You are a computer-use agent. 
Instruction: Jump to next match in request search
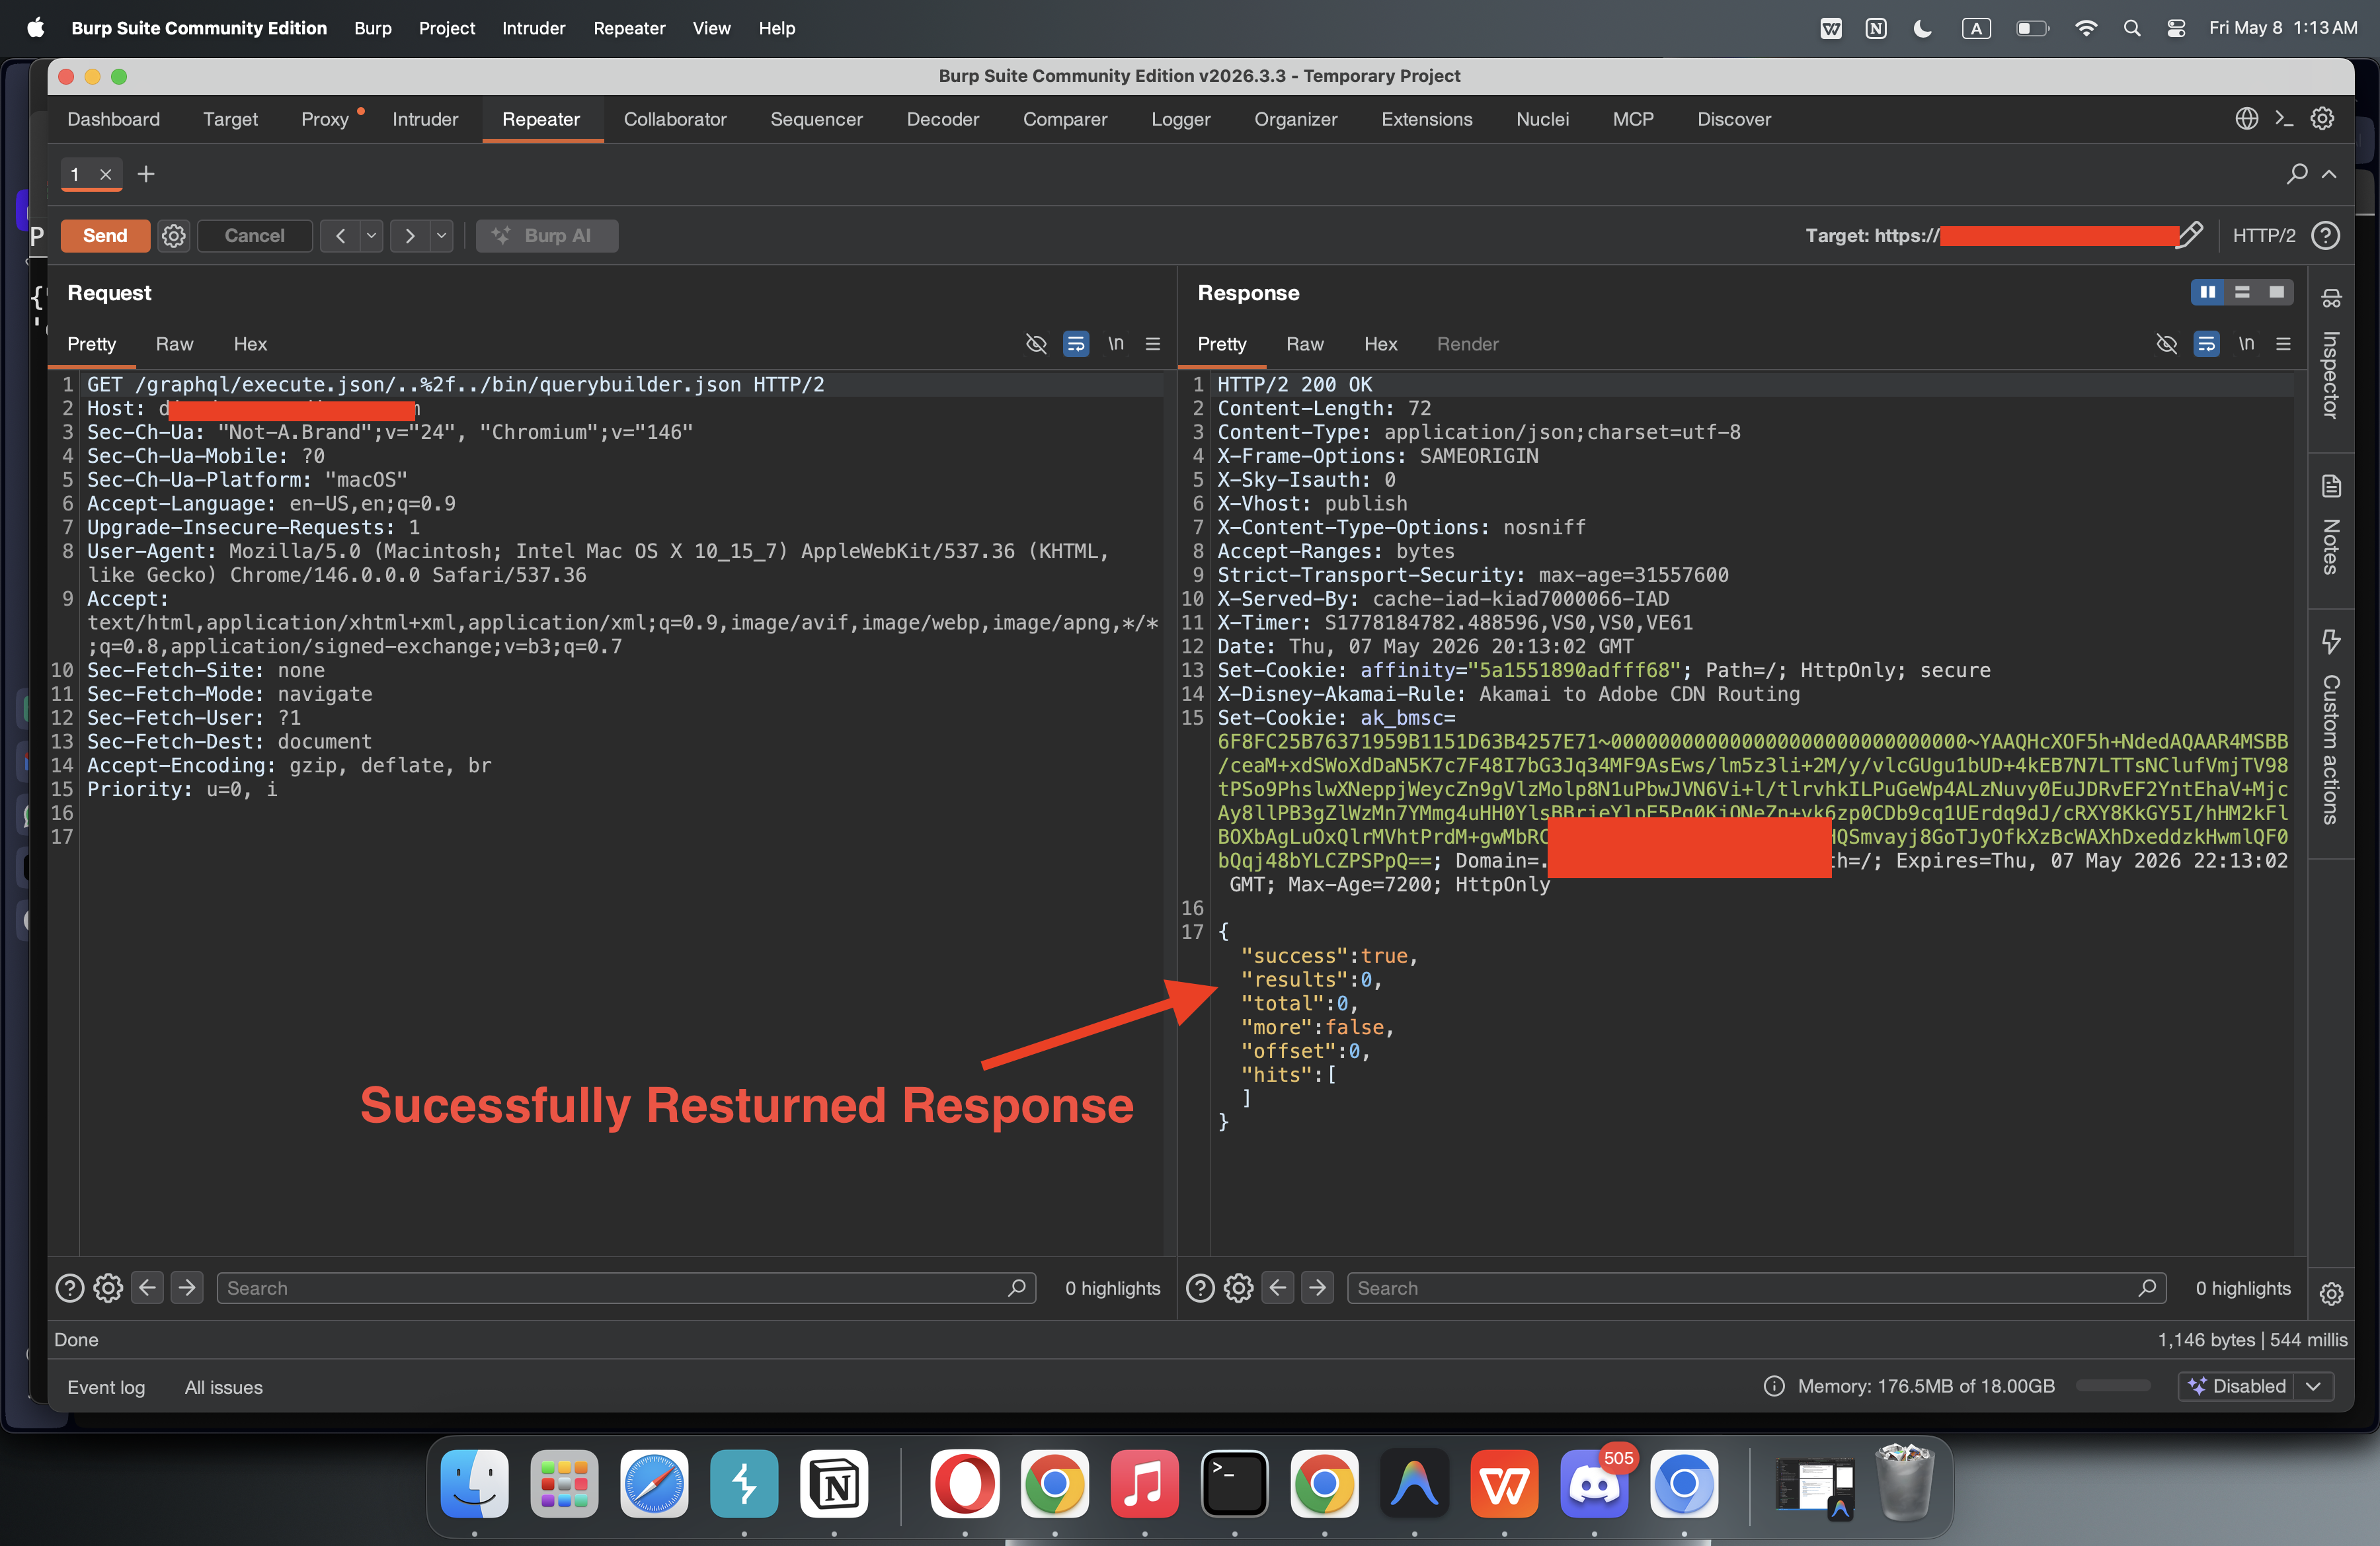tap(187, 1288)
